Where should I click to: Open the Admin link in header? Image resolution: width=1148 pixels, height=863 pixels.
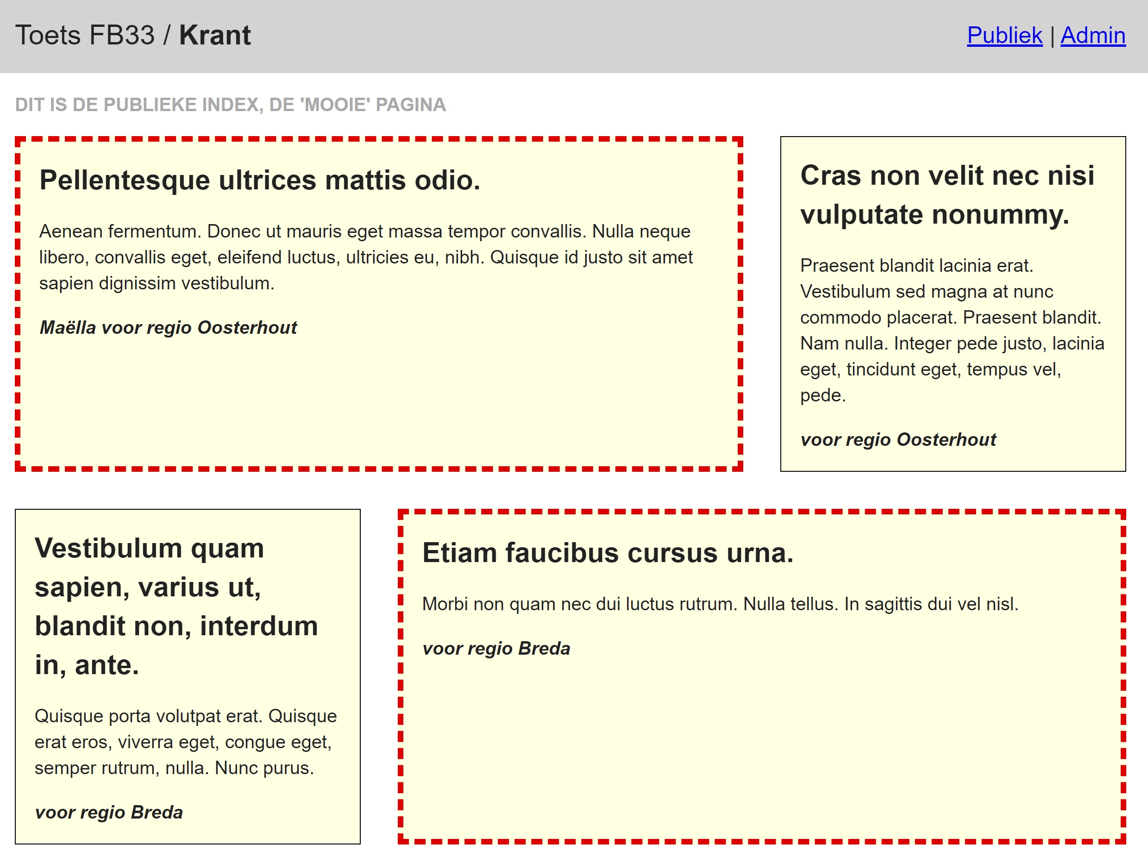pos(1092,35)
